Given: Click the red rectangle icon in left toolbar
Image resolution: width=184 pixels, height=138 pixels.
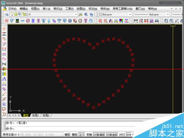Looking at the screenshot, I should tap(4, 109).
